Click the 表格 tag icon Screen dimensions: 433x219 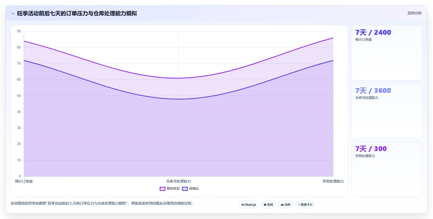click(x=265, y=205)
